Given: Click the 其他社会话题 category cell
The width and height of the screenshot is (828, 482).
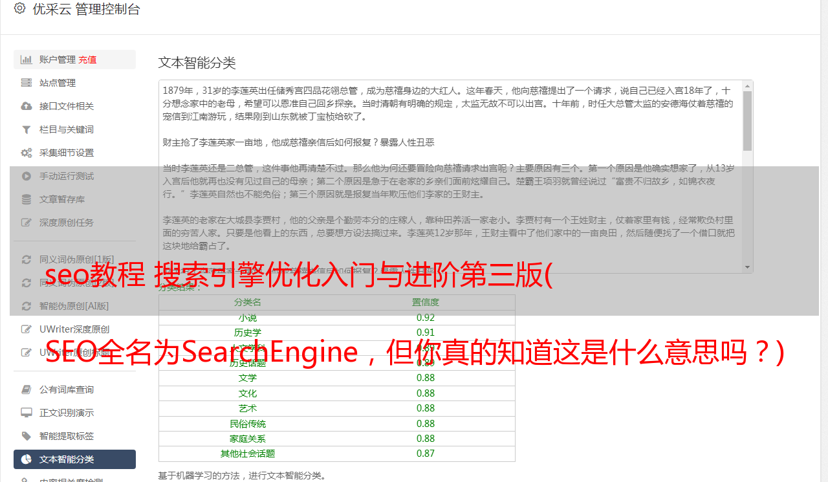Looking at the screenshot, I should (248, 454).
